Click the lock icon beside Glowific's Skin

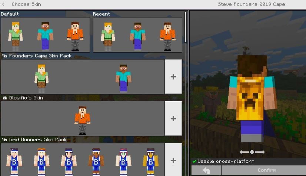5,98
